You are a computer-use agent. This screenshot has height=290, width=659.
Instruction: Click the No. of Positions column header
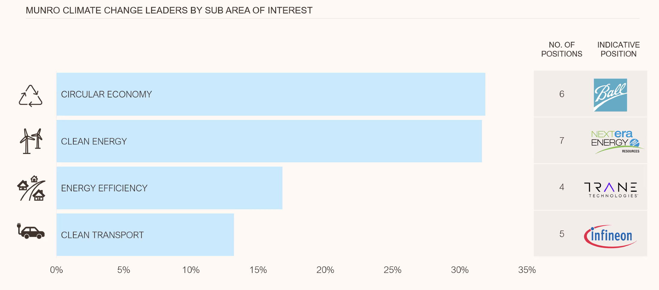tap(562, 49)
